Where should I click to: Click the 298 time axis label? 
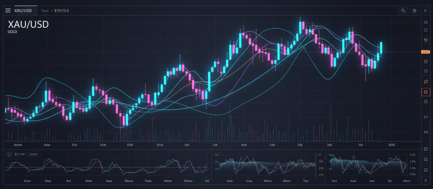(300, 145)
